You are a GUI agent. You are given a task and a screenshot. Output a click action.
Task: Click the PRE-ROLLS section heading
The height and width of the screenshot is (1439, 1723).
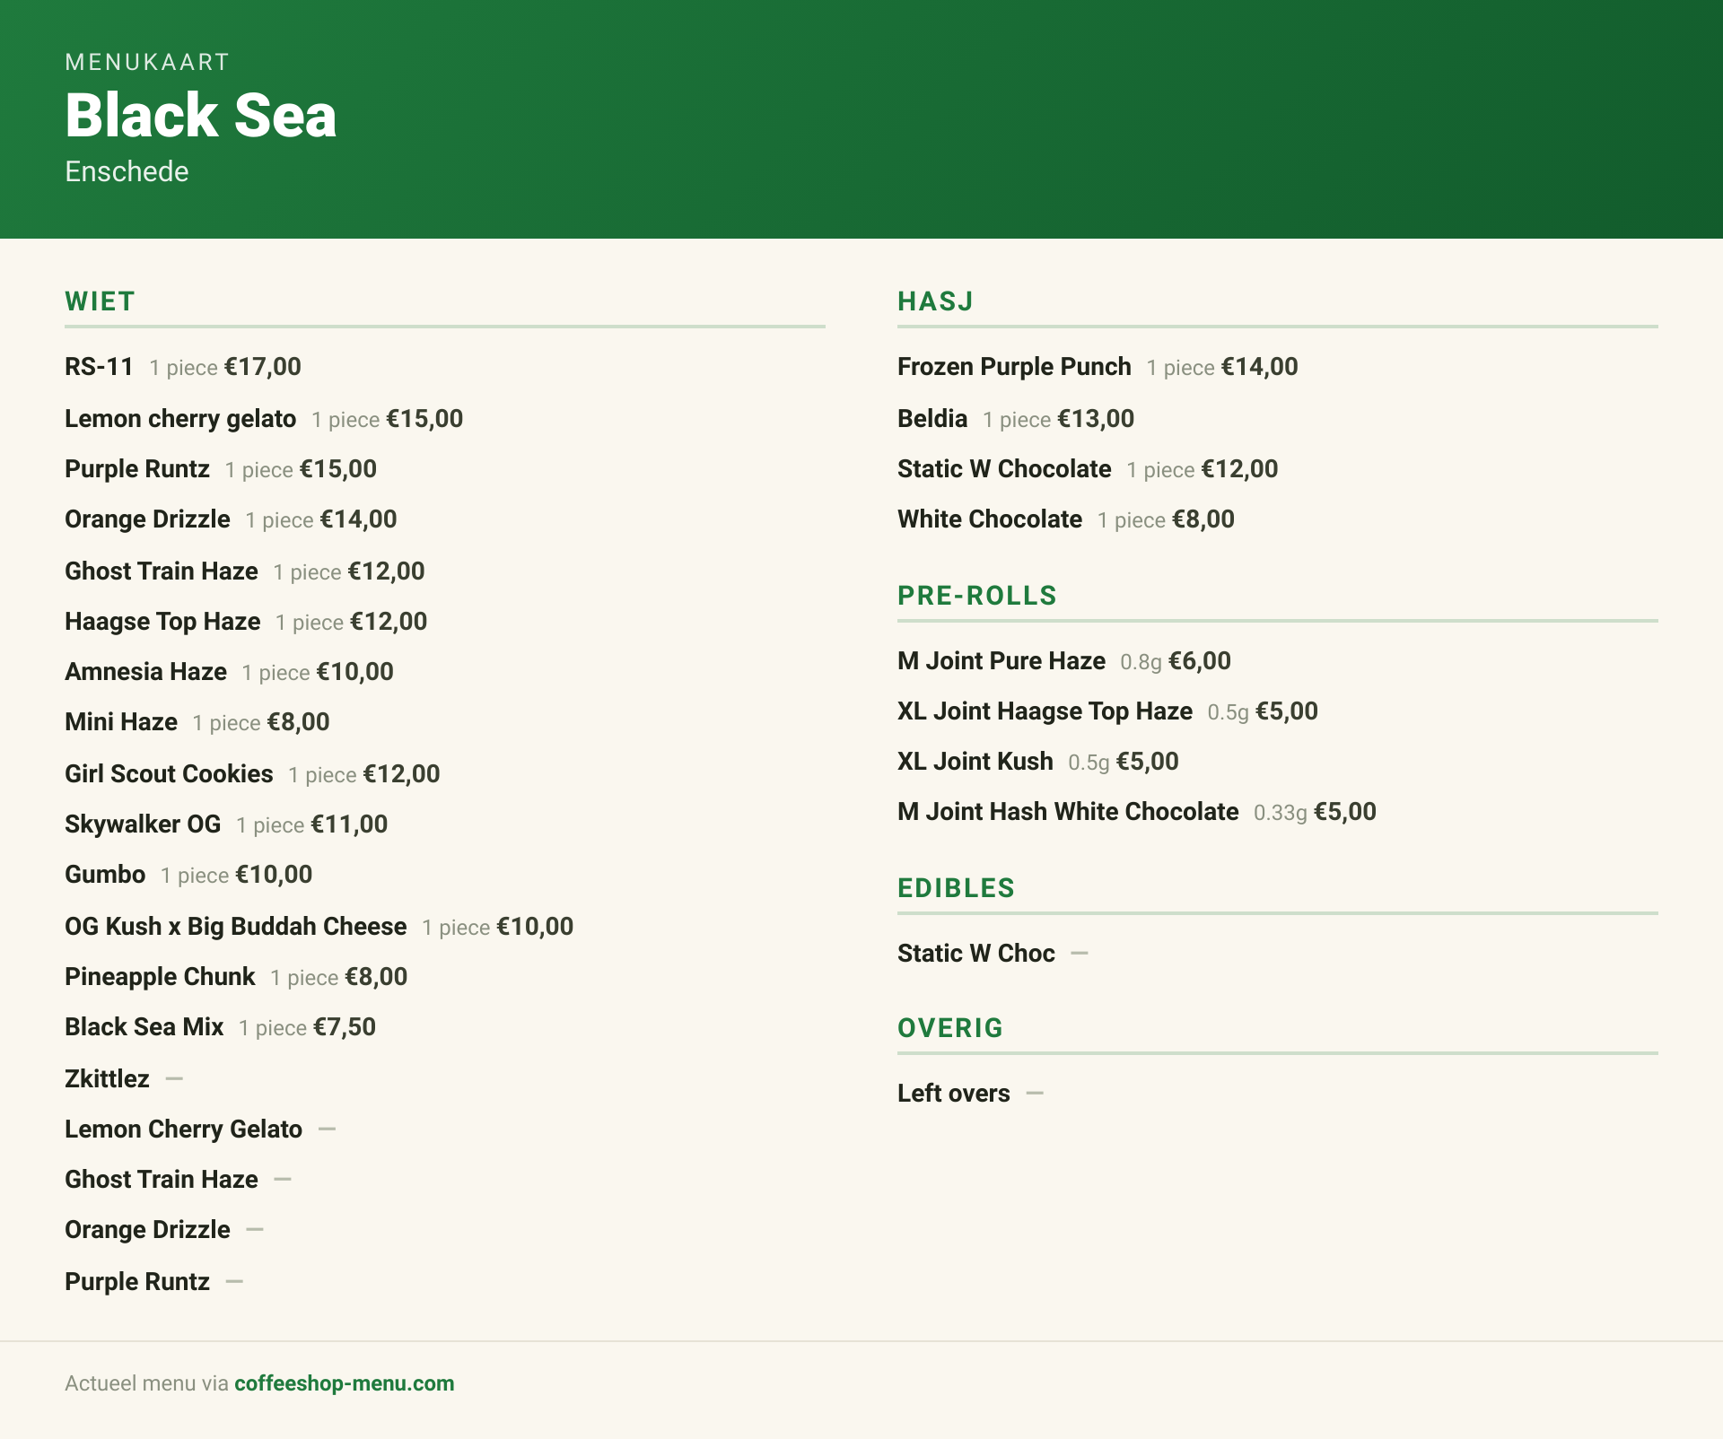(x=977, y=596)
